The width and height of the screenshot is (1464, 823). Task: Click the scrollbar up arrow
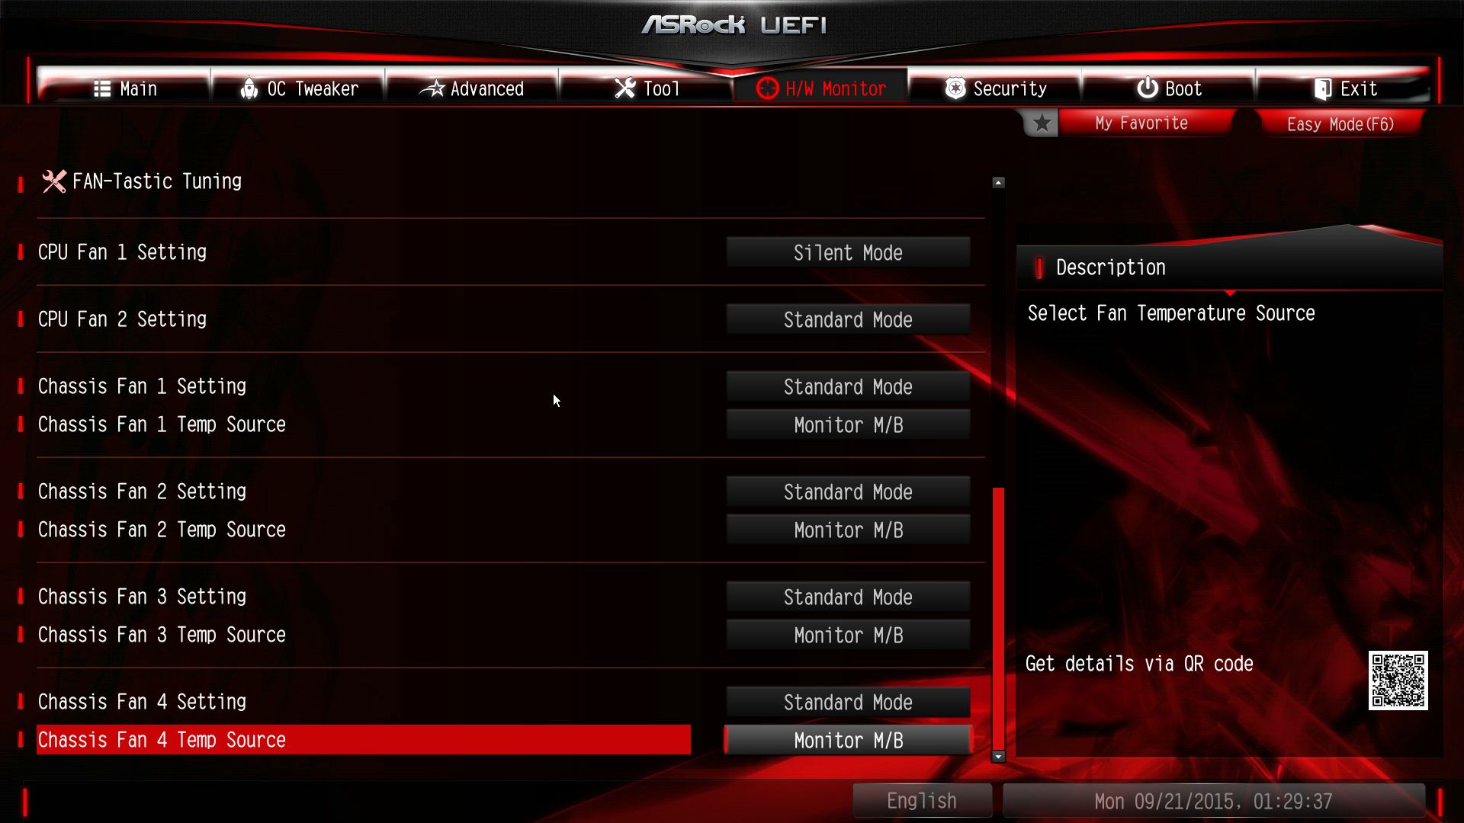click(998, 183)
